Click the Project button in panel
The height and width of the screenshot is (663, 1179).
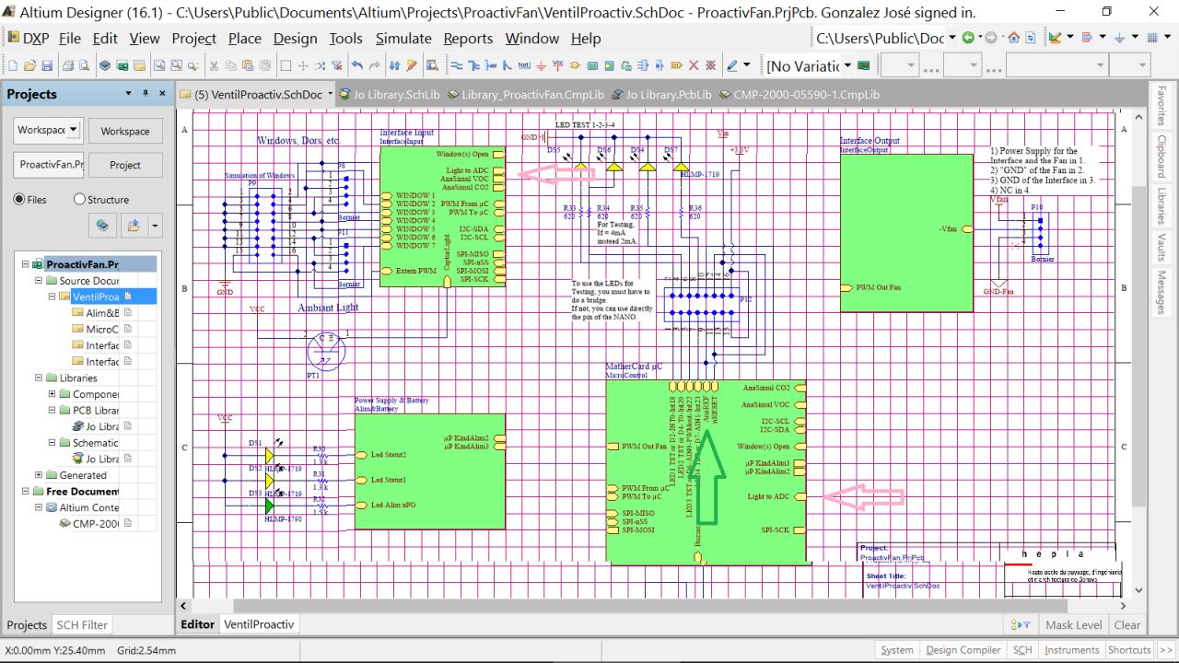(125, 166)
